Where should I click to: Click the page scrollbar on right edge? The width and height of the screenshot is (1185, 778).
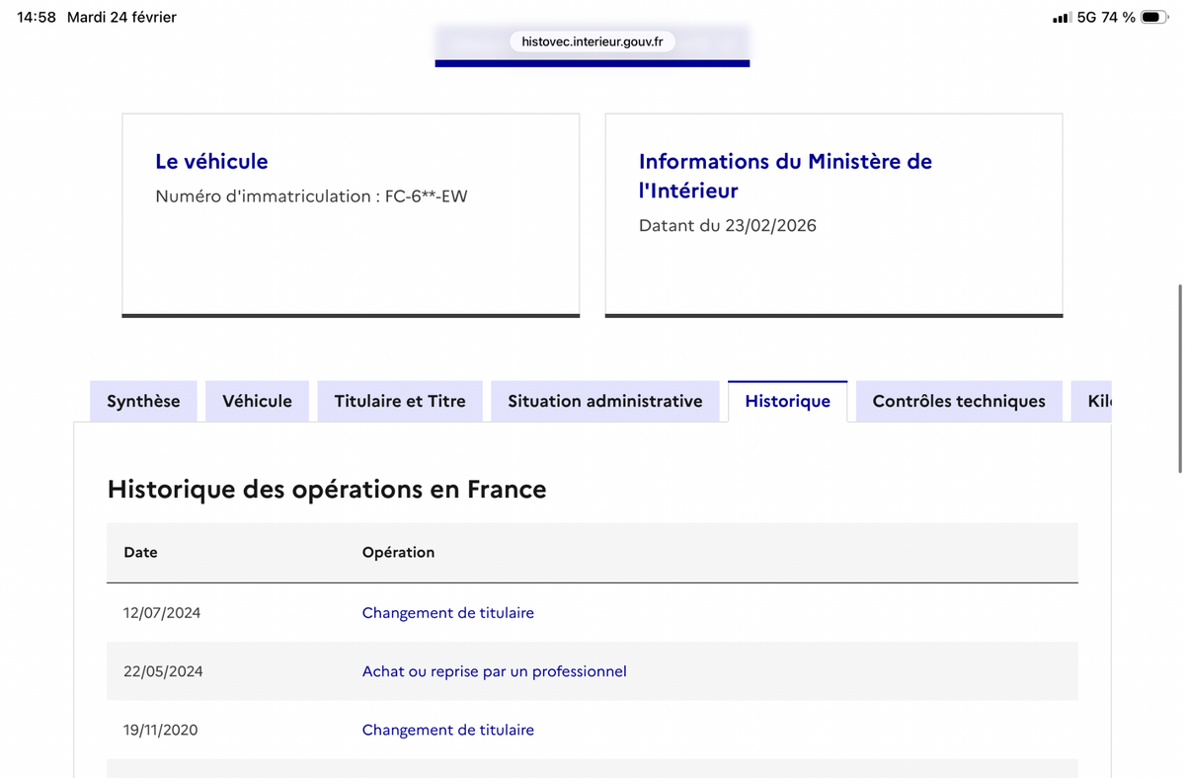(1180, 379)
